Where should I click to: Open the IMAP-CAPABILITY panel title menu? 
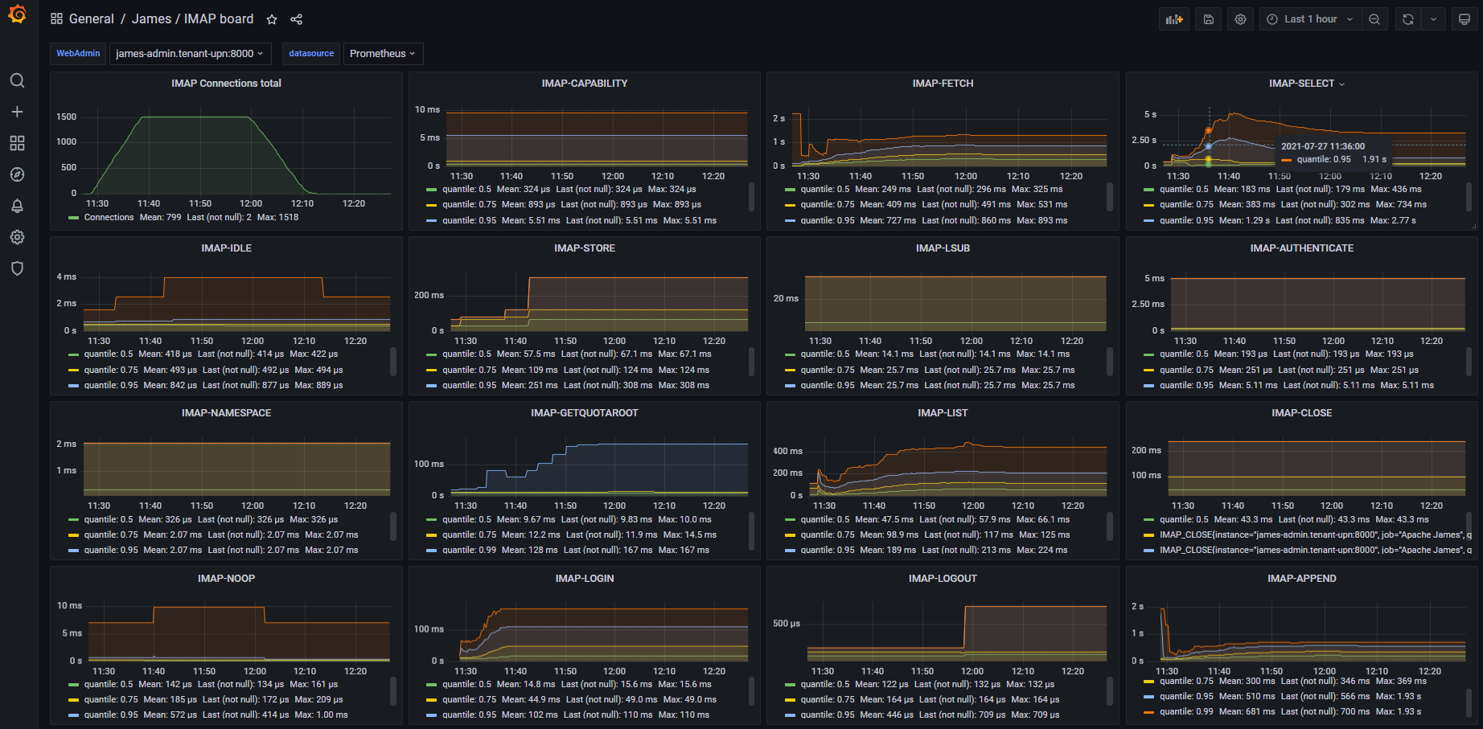pos(585,84)
